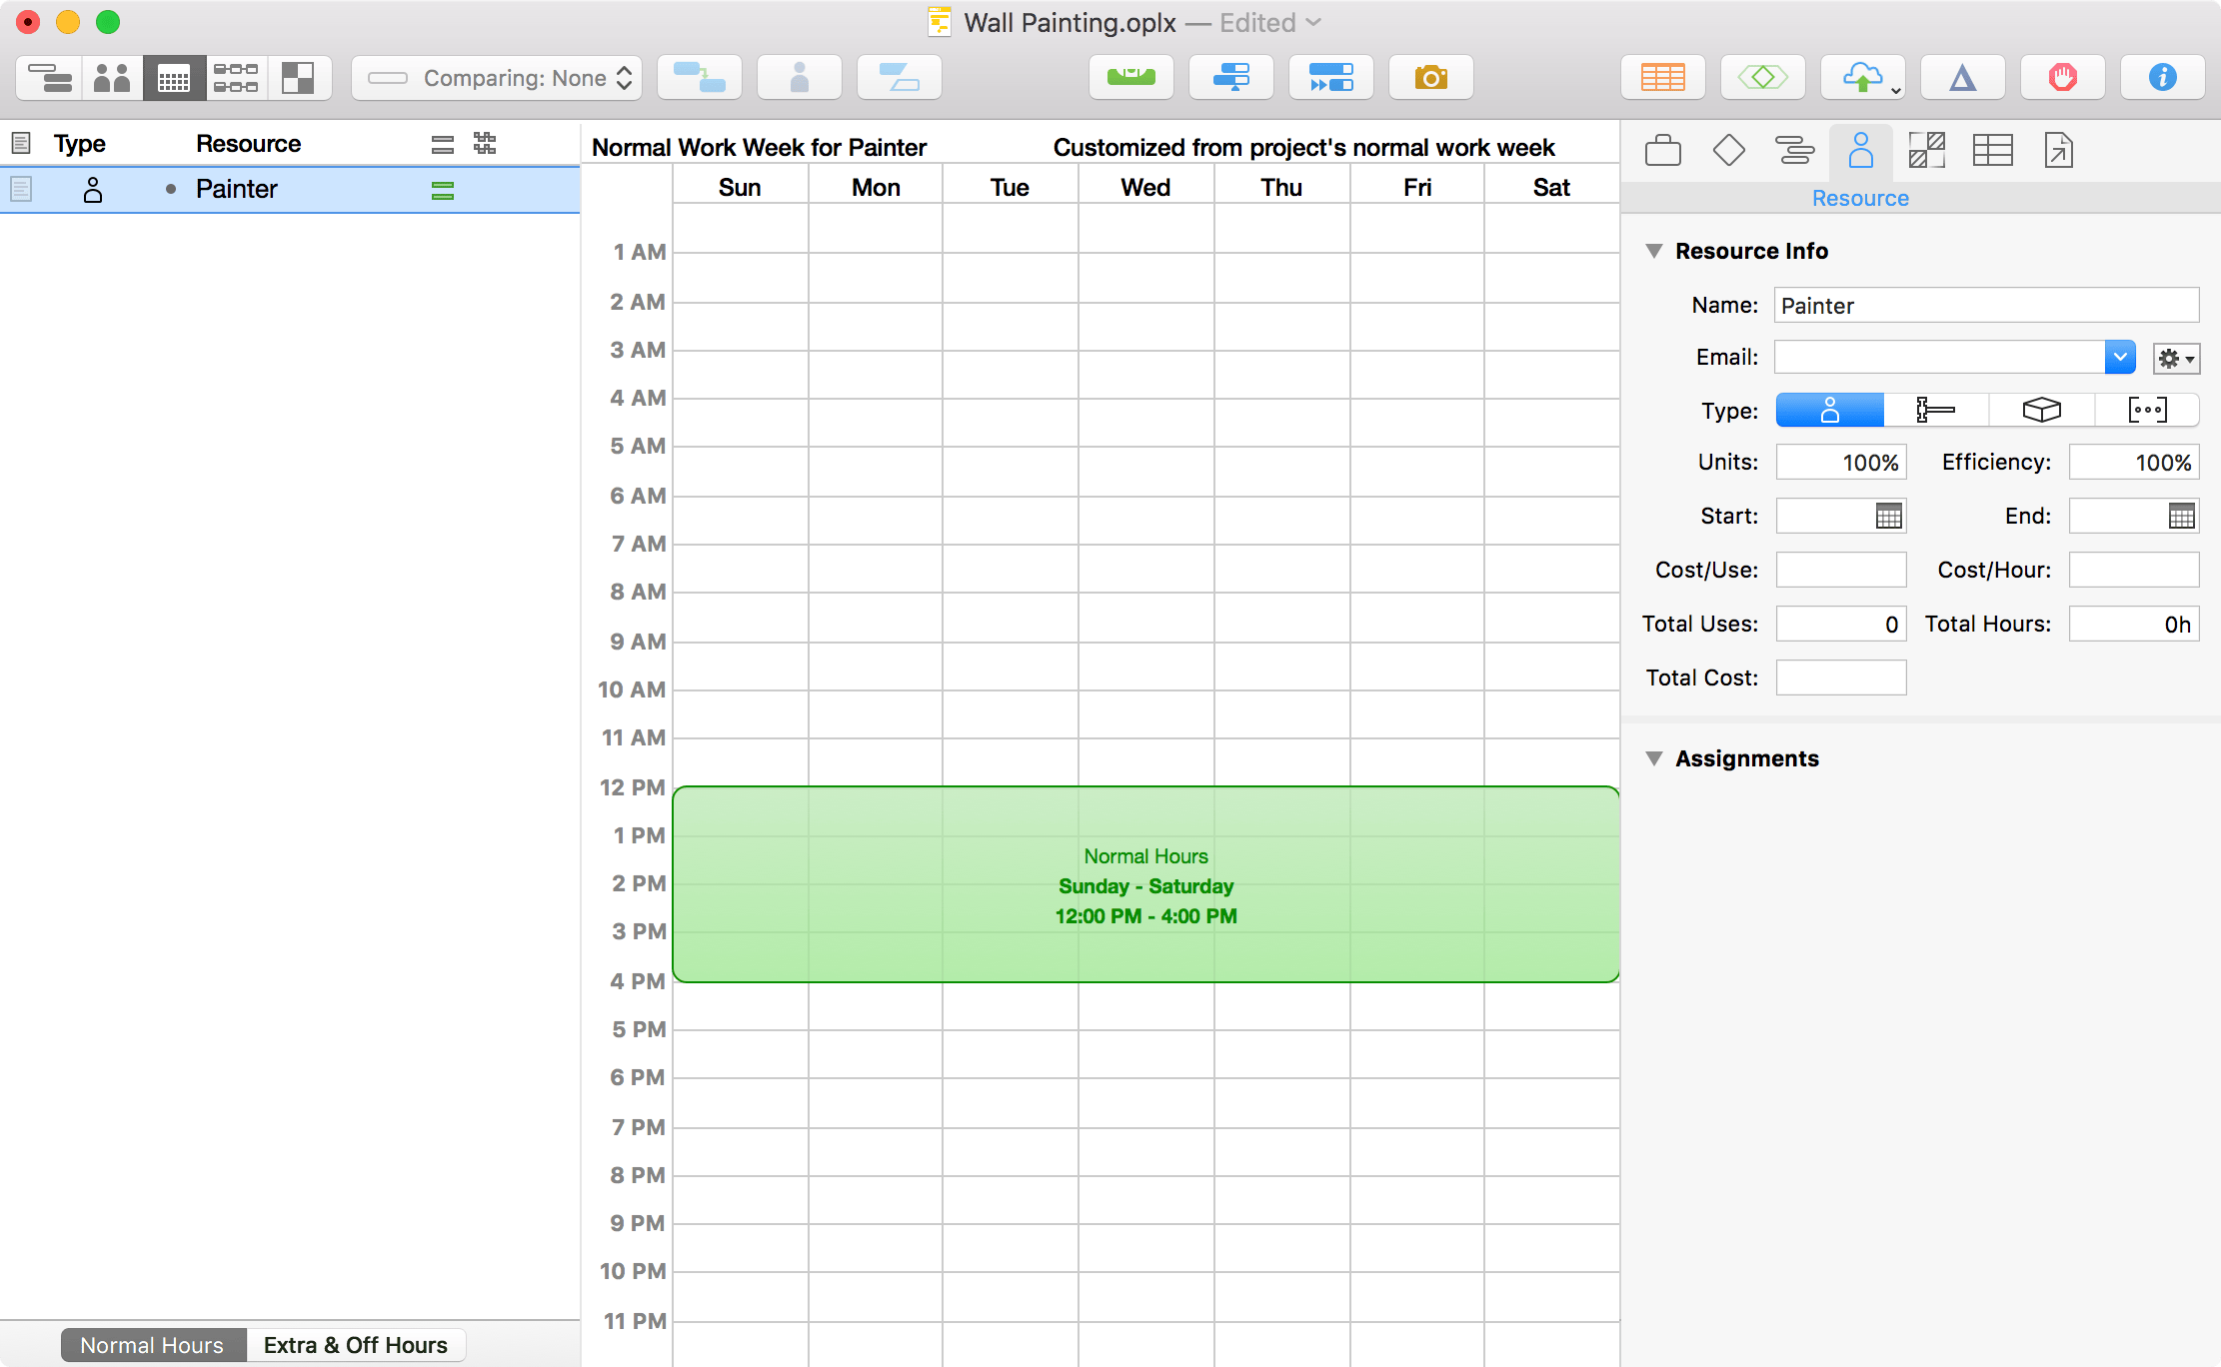
Task: Click the Start date calendar picker
Action: [1889, 517]
